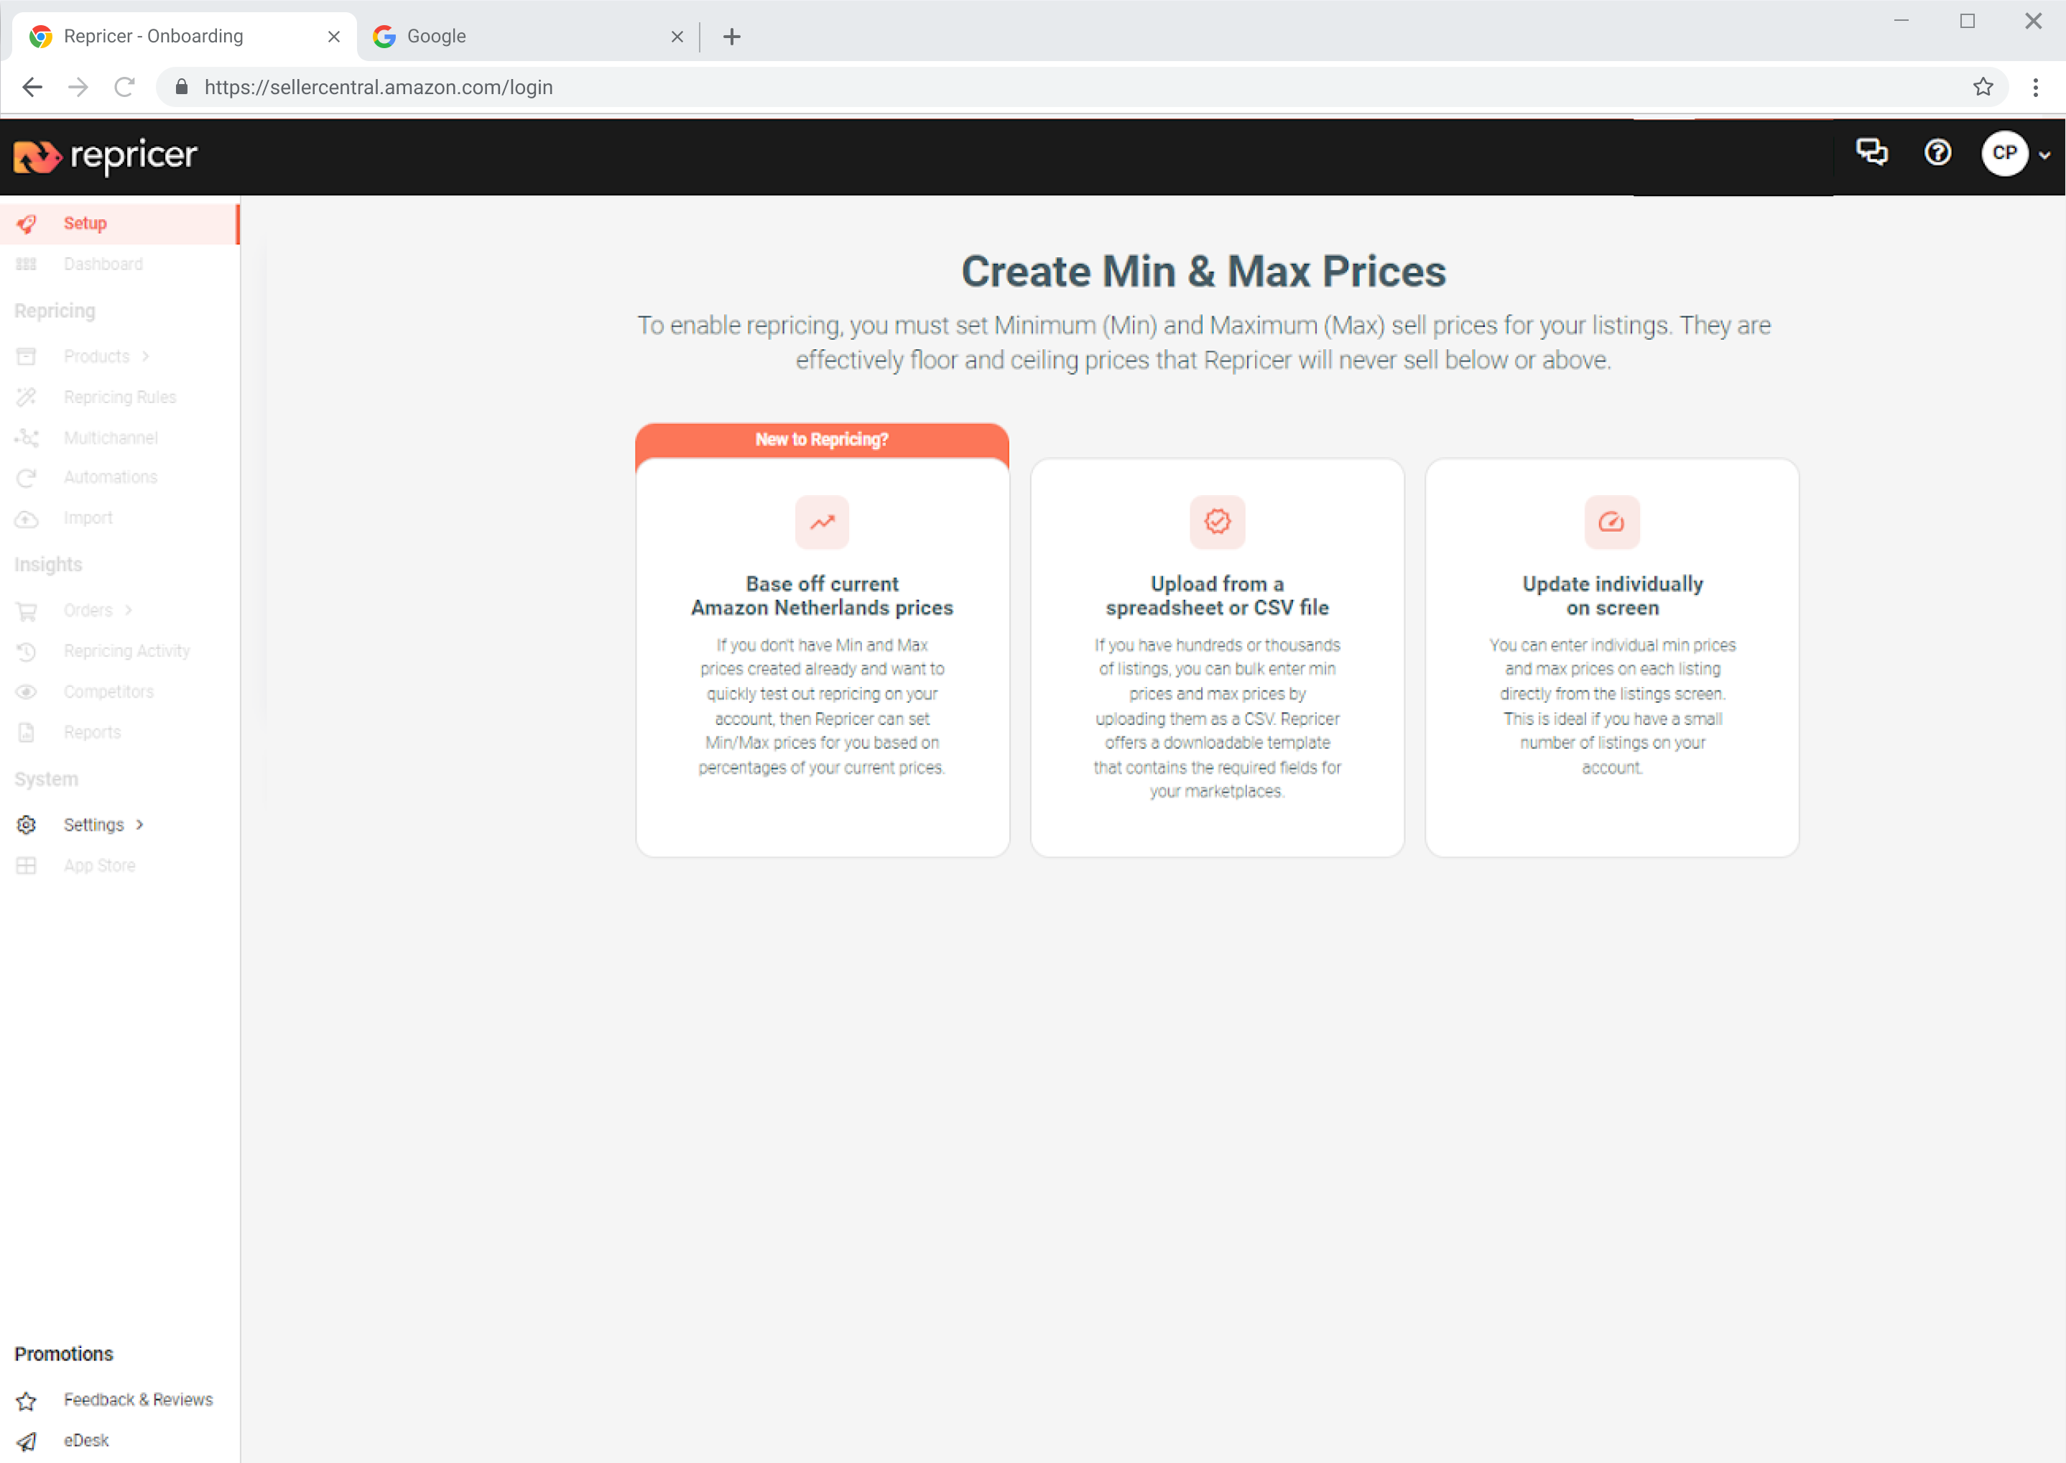Click the App Store grid icon
2066x1463 pixels.
tap(26, 866)
